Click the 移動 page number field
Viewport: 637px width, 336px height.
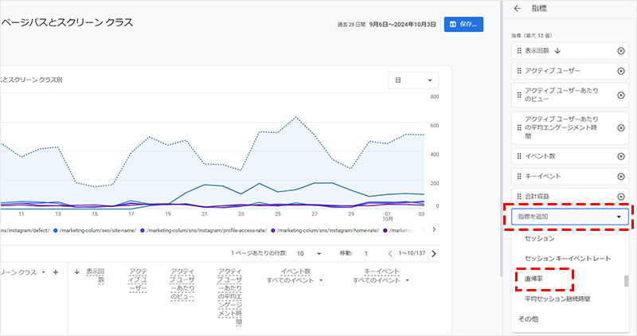tap(367, 253)
